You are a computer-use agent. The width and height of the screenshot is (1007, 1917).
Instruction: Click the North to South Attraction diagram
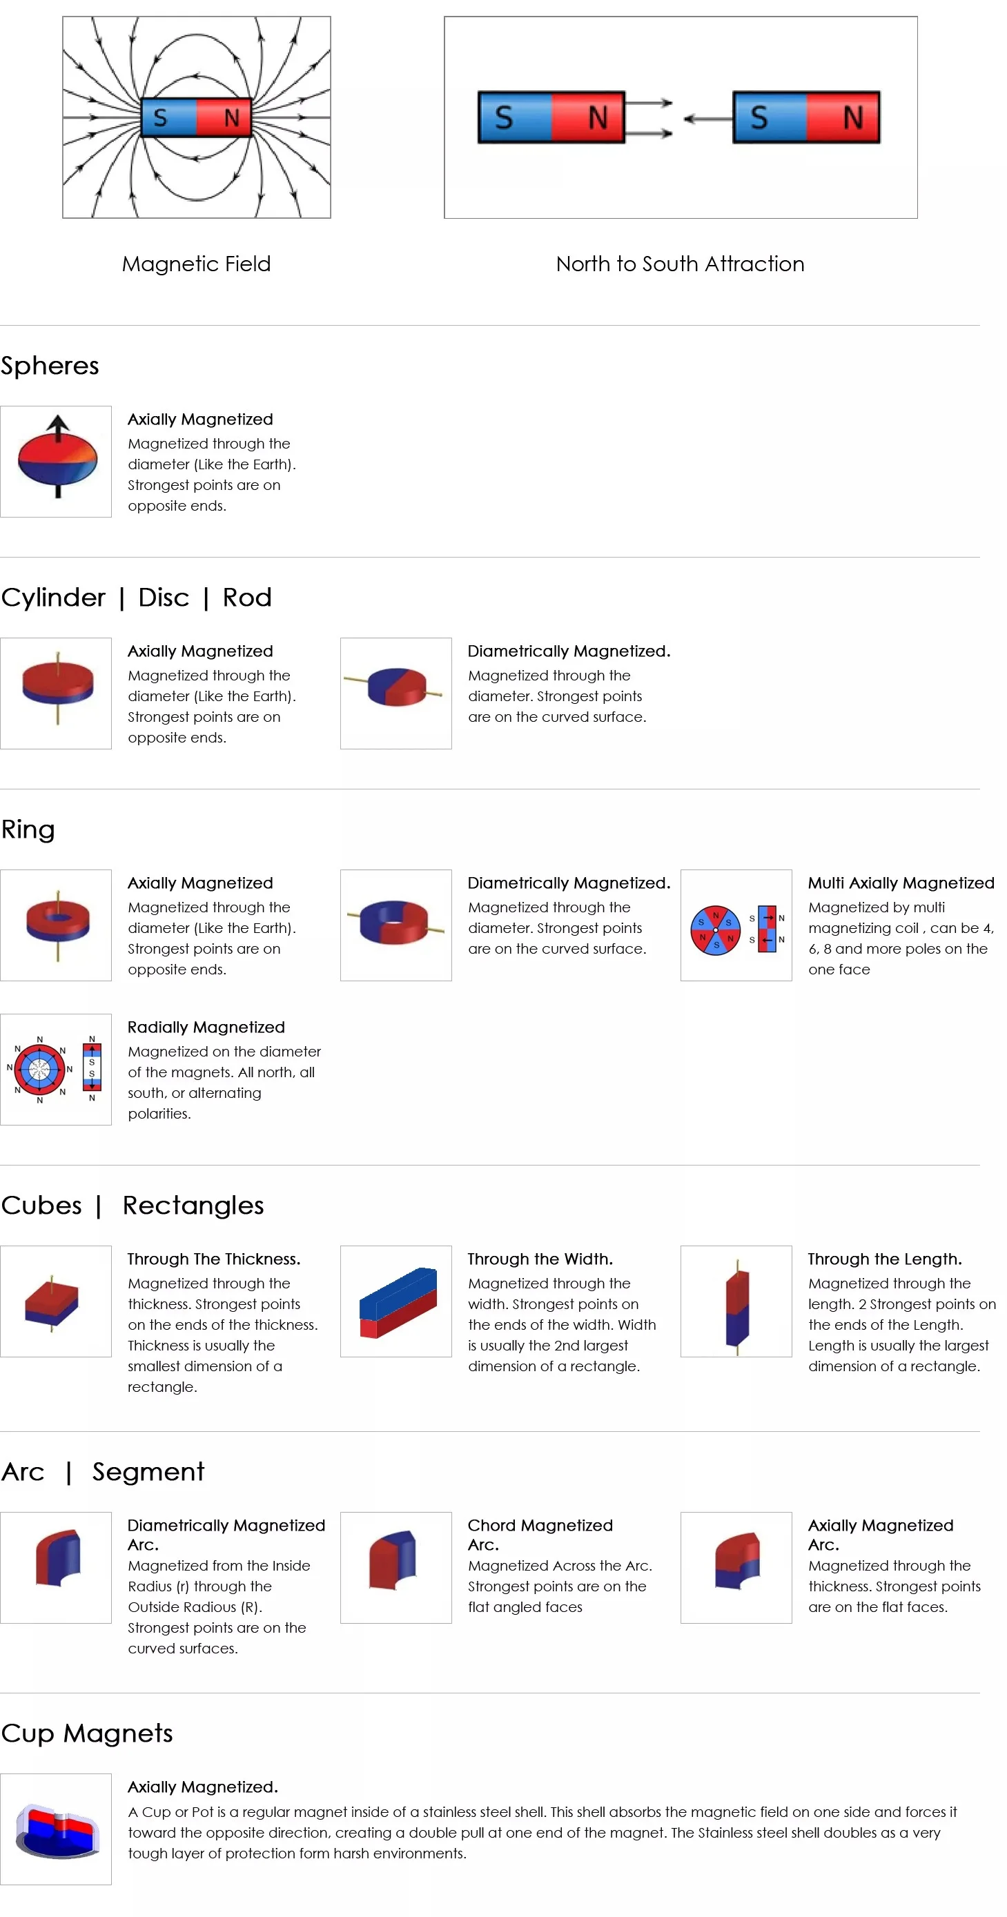pyautogui.click(x=680, y=117)
